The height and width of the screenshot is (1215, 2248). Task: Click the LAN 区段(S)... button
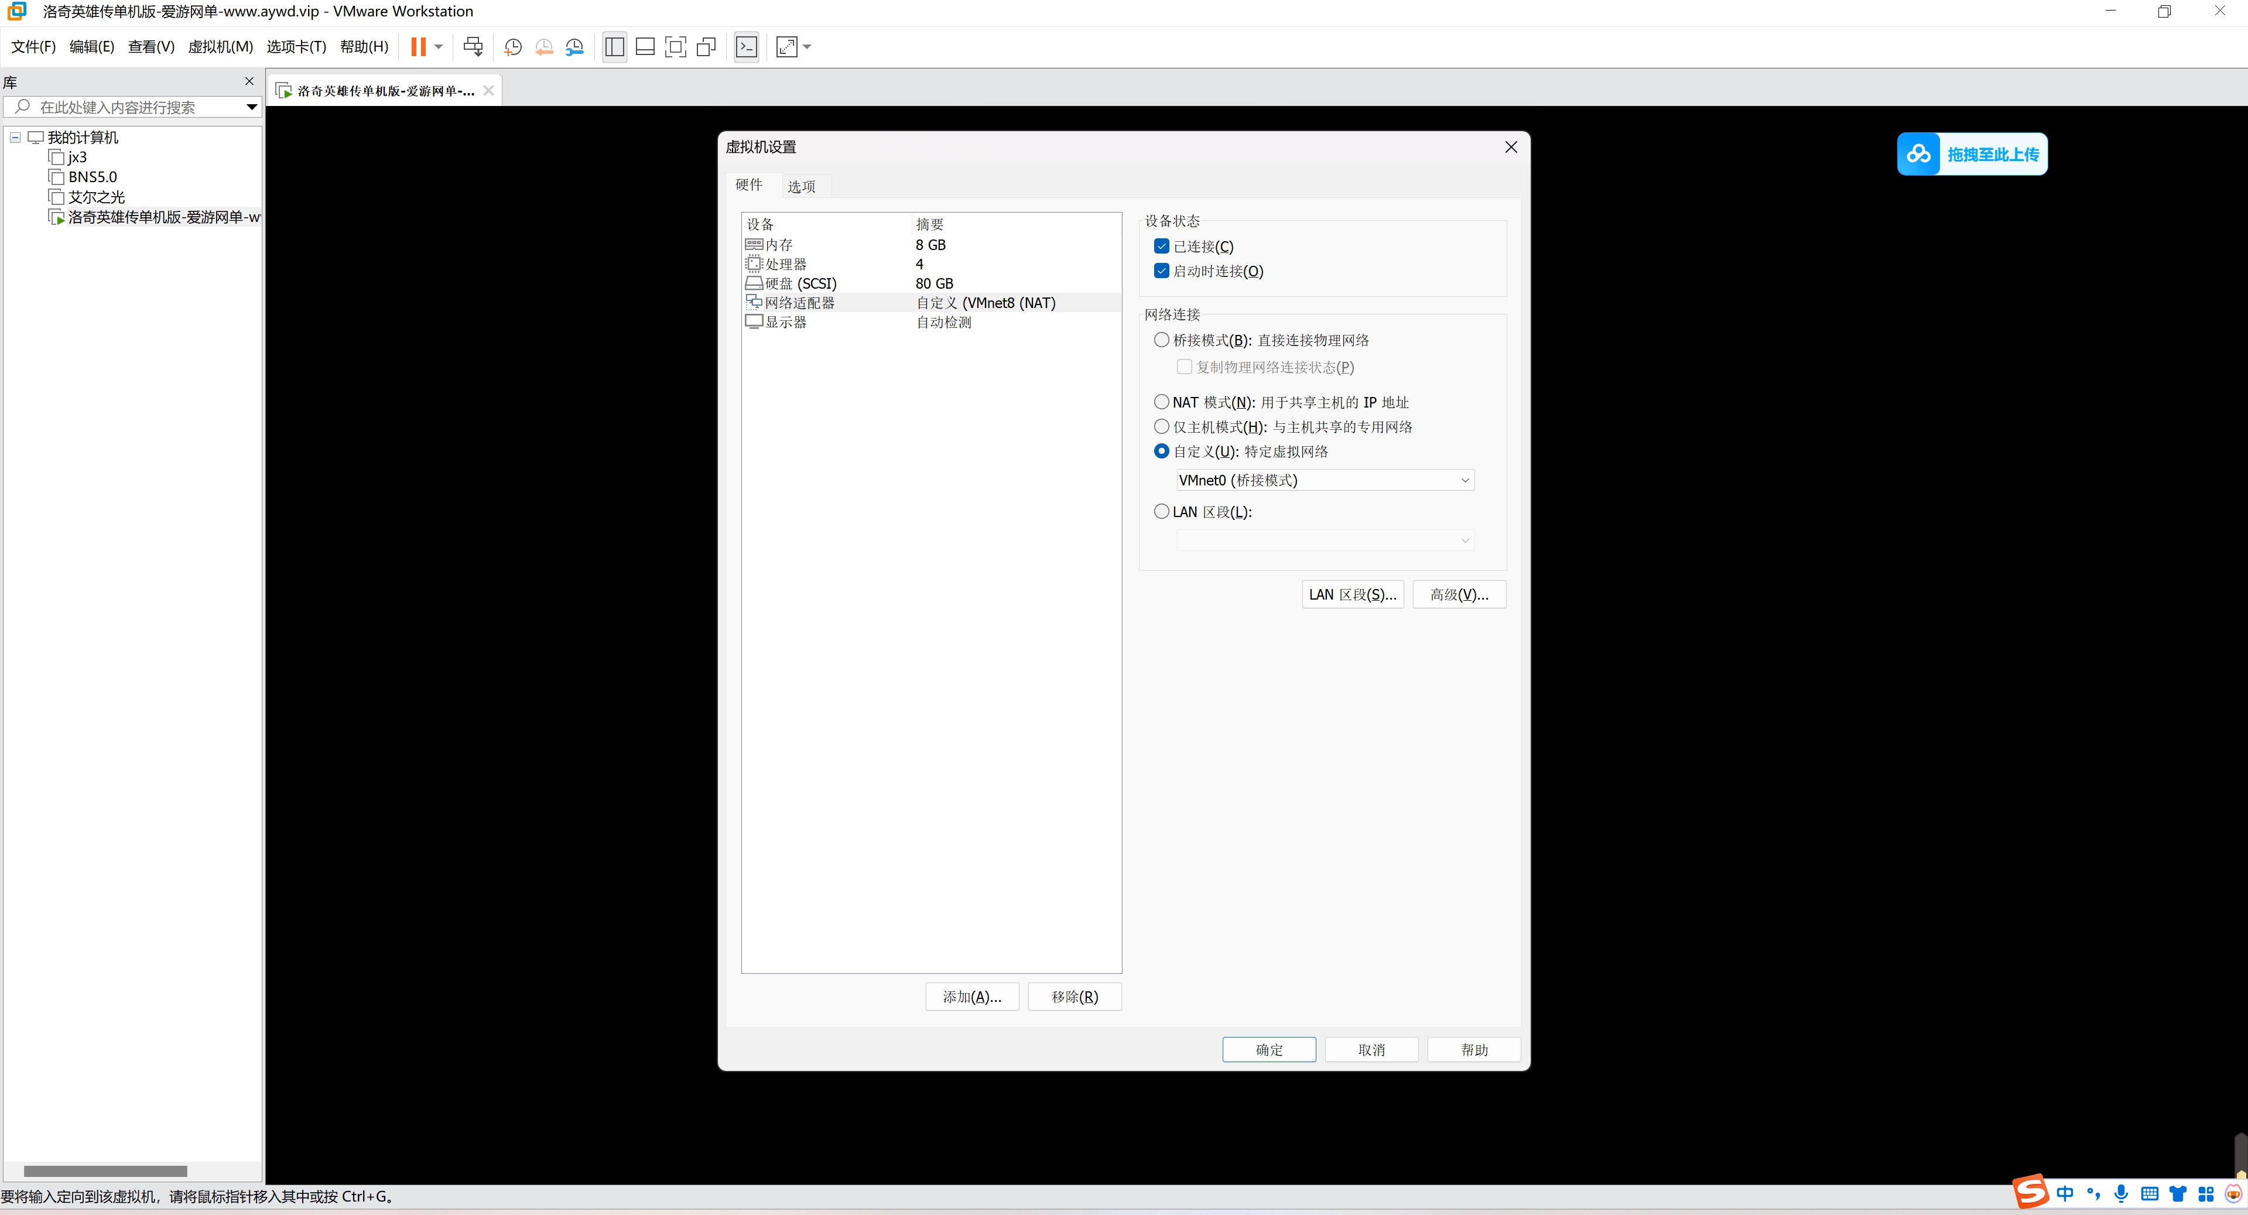click(x=1353, y=594)
